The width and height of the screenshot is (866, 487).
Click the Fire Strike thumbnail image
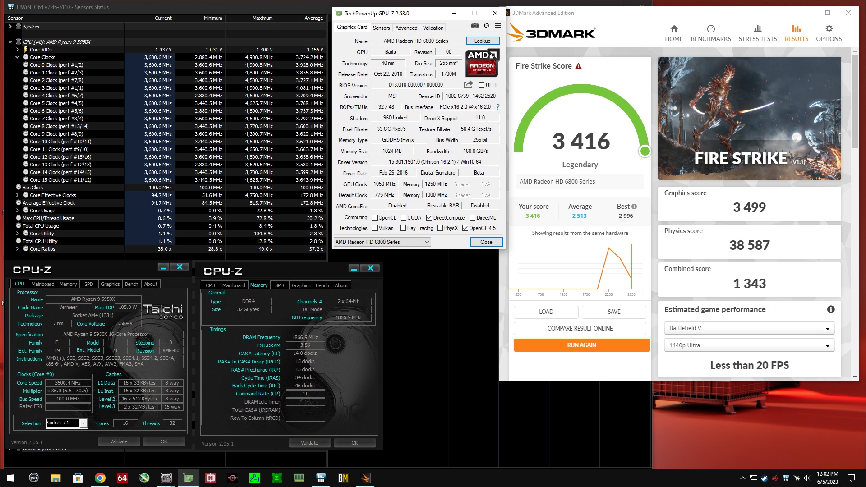[749, 118]
